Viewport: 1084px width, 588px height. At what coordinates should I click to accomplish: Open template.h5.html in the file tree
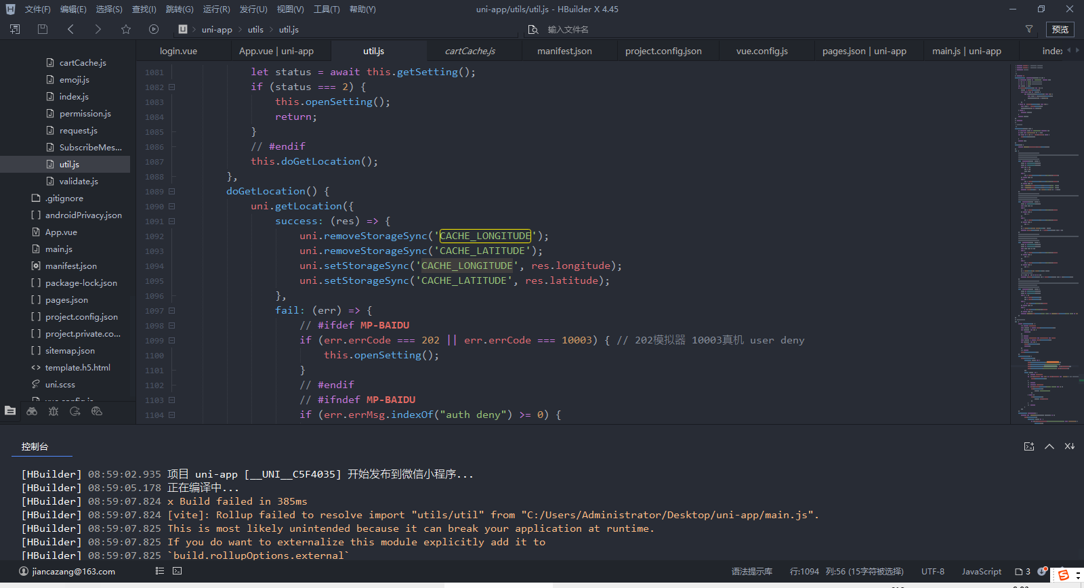point(77,367)
